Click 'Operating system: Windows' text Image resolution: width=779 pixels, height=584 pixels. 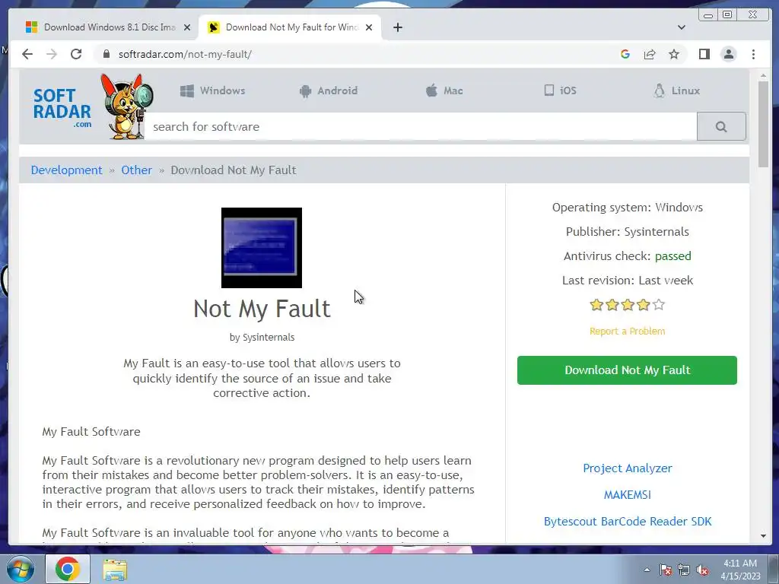(x=627, y=208)
